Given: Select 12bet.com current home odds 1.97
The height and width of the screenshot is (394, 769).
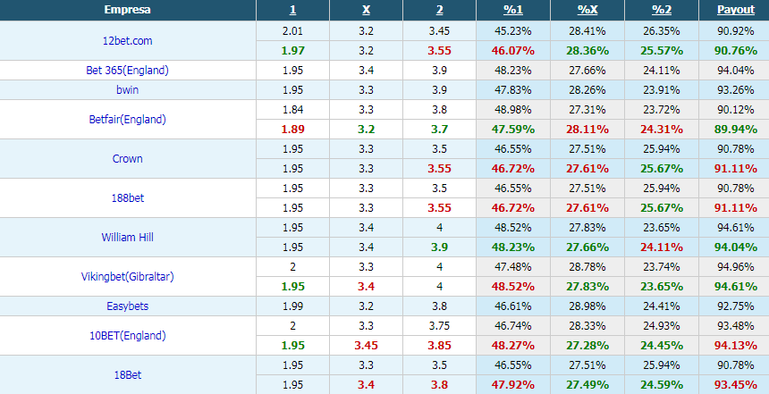Looking at the screenshot, I should point(292,50).
